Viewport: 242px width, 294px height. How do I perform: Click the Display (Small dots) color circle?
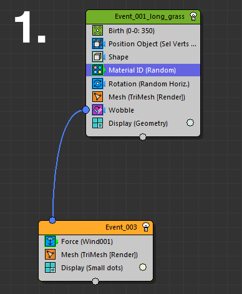coord(143,267)
